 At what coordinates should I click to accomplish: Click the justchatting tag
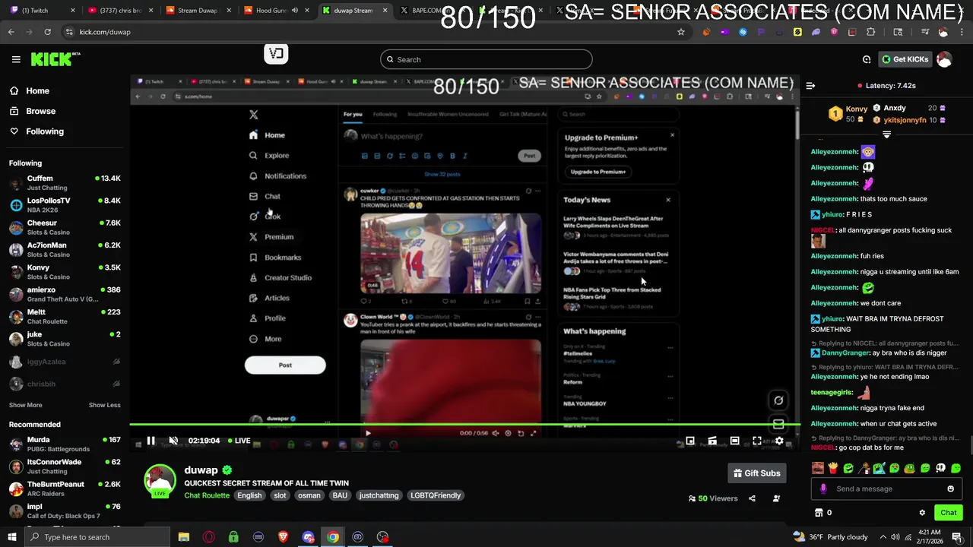click(379, 495)
